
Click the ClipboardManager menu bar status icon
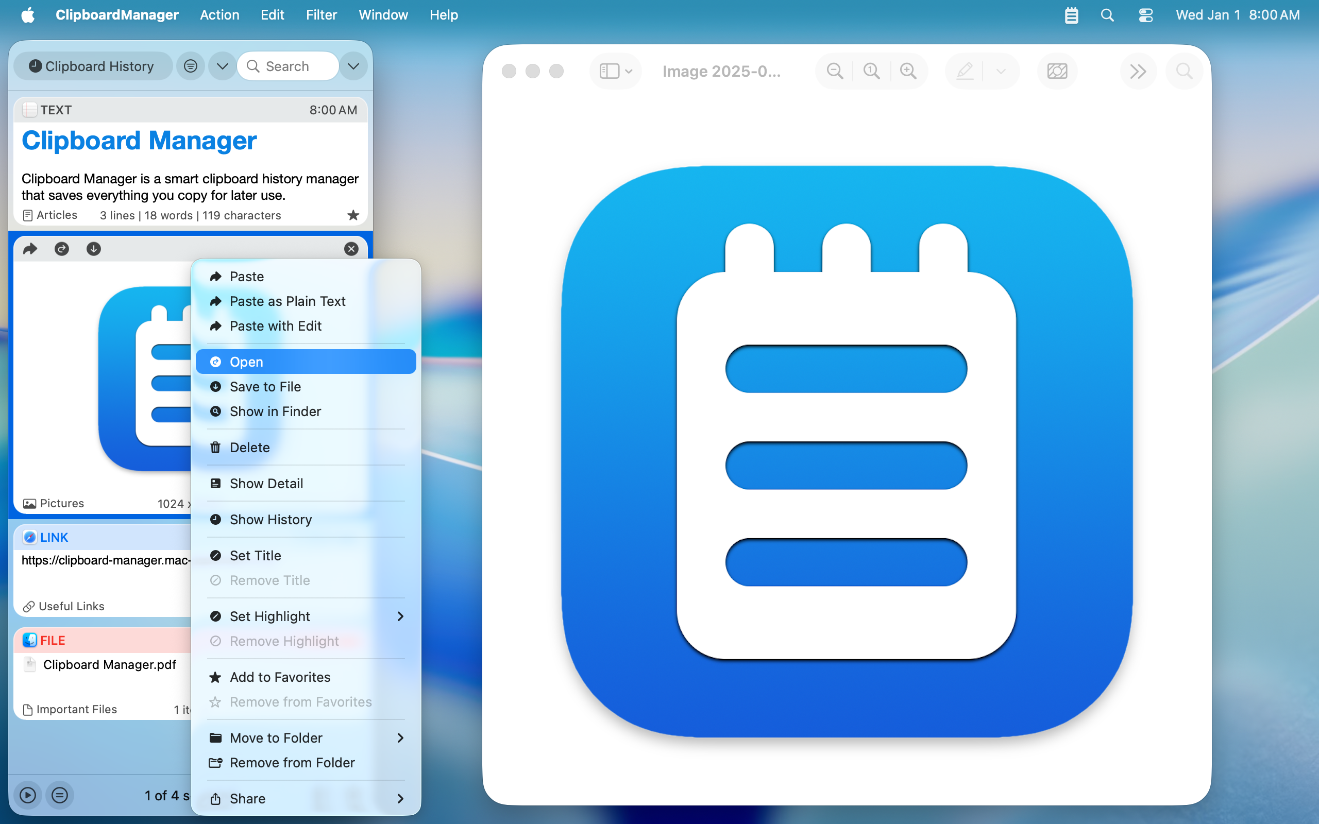(1071, 15)
